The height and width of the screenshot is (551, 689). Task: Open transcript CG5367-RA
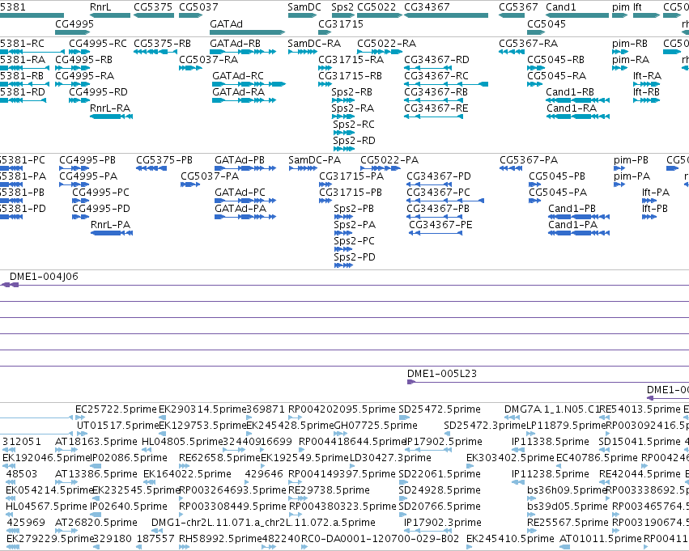(528, 44)
